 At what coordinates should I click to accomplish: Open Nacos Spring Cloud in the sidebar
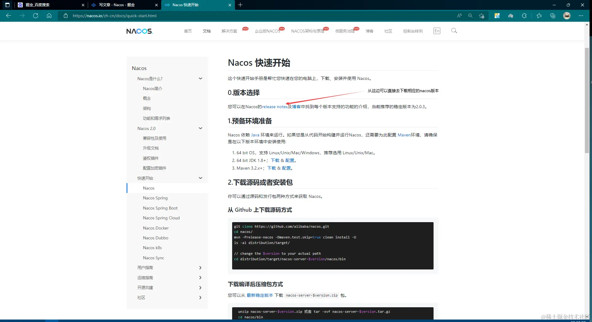161,218
